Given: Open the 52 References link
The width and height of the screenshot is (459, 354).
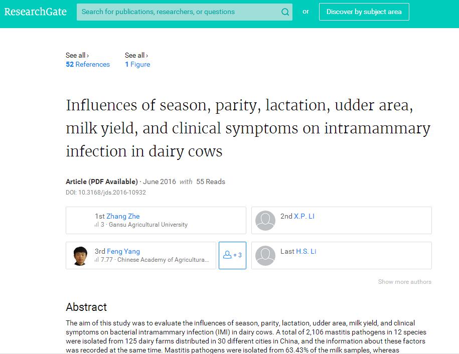Looking at the screenshot, I should pyautogui.click(x=88, y=64).
